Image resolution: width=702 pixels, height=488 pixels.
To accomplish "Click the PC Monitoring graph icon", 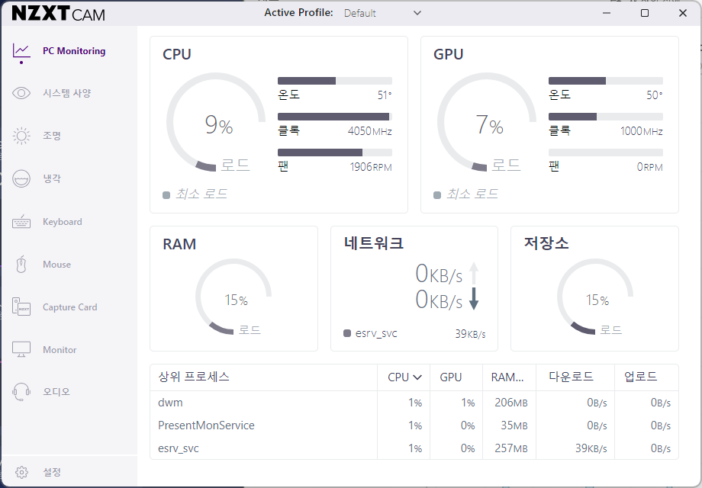I will [21, 51].
